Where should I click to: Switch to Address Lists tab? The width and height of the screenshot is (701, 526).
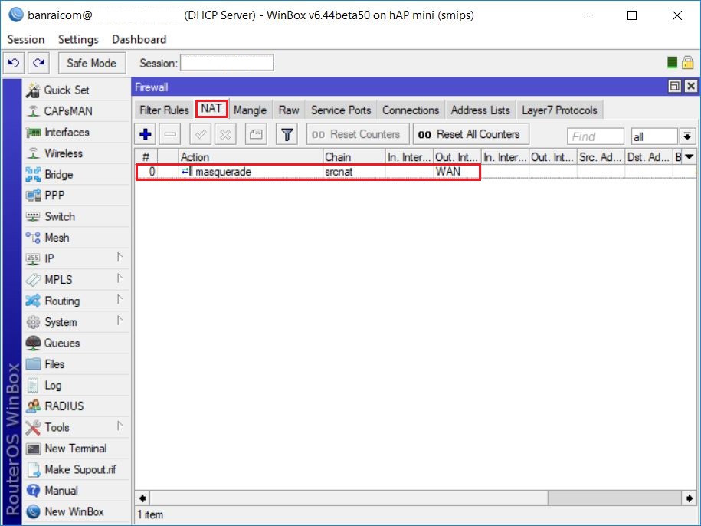pyautogui.click(x=480, y=110)
